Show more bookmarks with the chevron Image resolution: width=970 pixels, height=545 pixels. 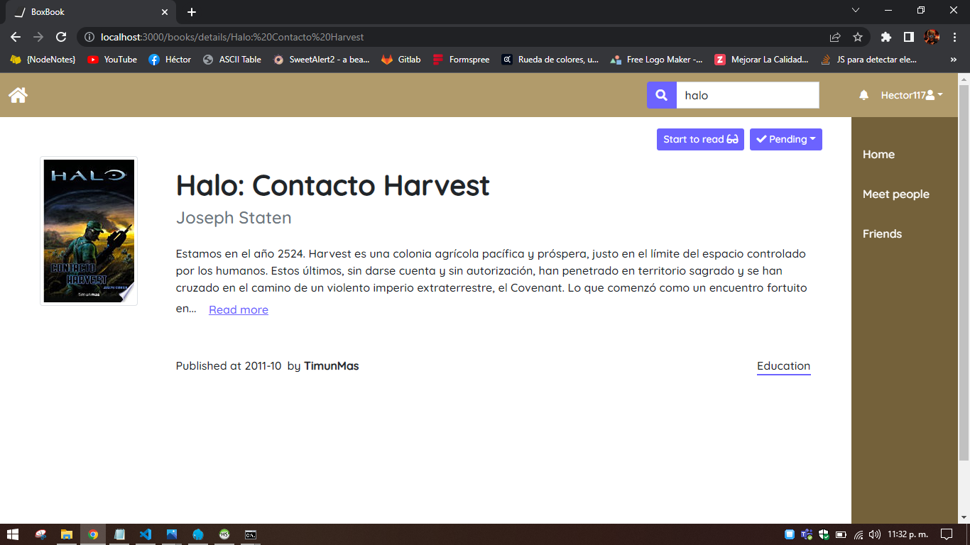tap(953, 60)
